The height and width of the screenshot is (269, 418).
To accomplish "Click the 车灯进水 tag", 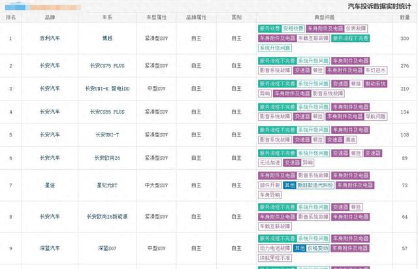I will (x=376, y=71).
